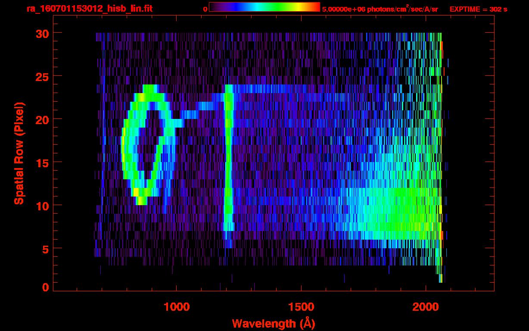This screenshot has height=331, width=529.
Task: Click the 0 spatial row tick label
Action: [x=46, y=287]
